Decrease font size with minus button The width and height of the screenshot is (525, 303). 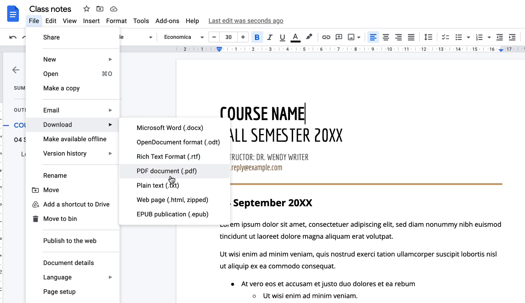tap(214, 37)
